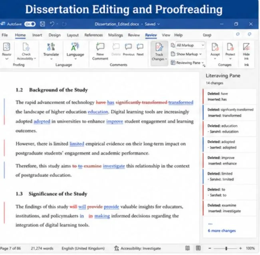This screenshot has width=260, height=255.
Task: Switch to the Layout tab
Action: pos(73,35)
